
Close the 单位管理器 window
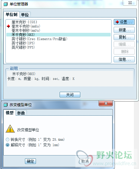coord(130,3)
